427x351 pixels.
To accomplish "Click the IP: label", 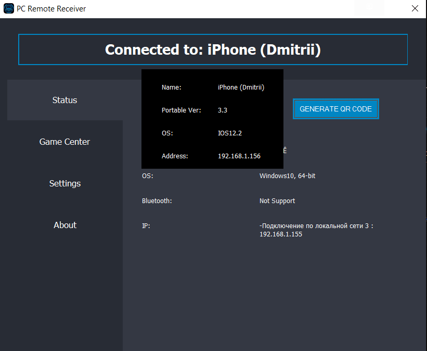I will tap(146, 226).
